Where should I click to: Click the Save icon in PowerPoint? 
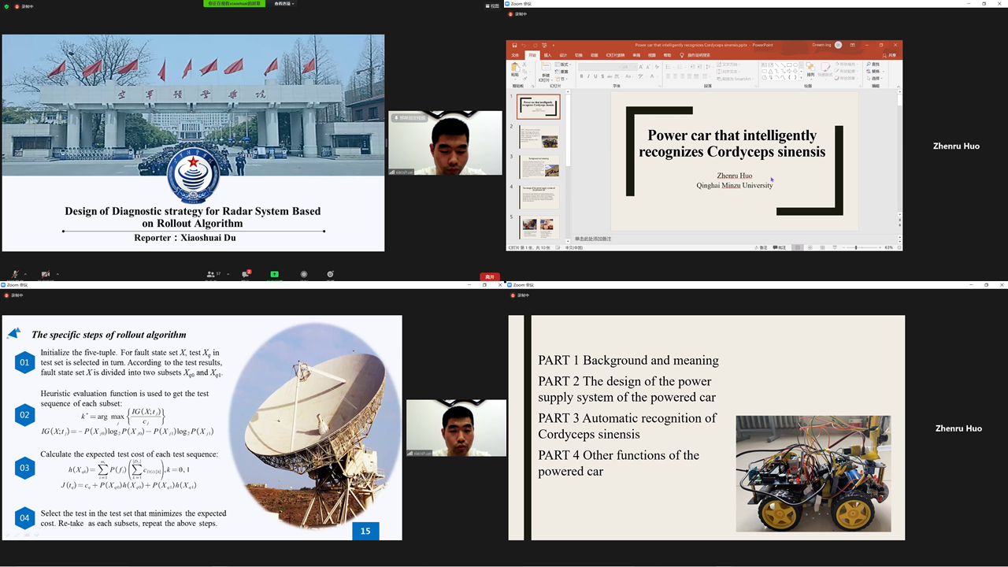coord(514,45)
